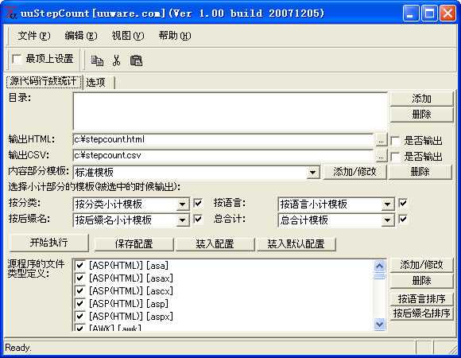This screenshot has height=358, width=461.
Task: Open the 按语言小计模板 dropdown
Action: [x=388, y=204]
